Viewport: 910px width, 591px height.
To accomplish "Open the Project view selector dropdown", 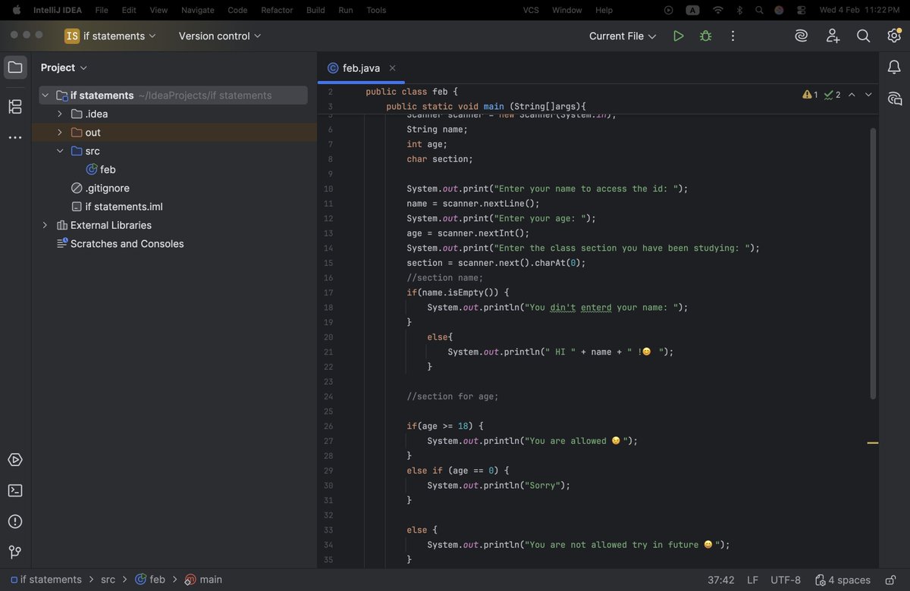I will pyautogui.click(x=64, y=67).
